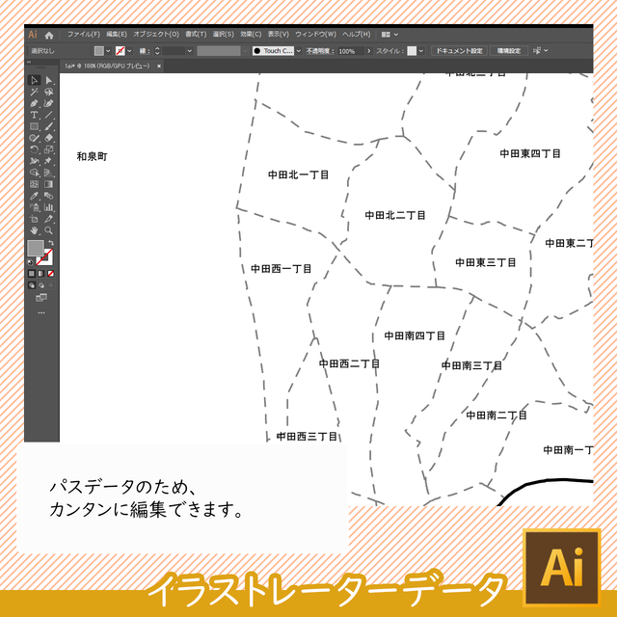The width and height of the screenshot is (617, 617).
Task: Click the Change Screen Mode icon
Action: tap(41, 298)
